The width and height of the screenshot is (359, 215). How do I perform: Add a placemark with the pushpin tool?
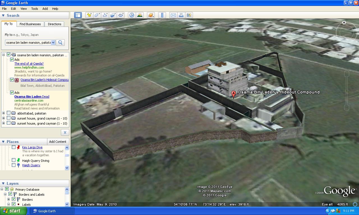pyautogui.click(x=89, y=15)
